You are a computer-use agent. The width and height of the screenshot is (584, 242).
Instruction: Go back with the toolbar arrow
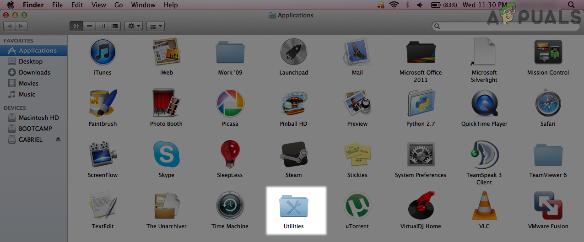pyautogui.click(x=9, y=26)
